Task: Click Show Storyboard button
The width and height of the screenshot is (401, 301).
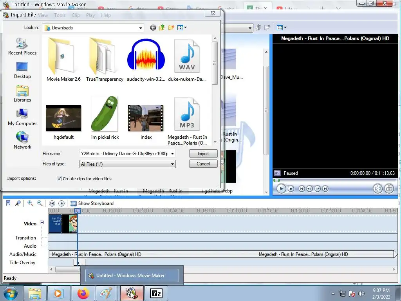Action: point(92,203)
